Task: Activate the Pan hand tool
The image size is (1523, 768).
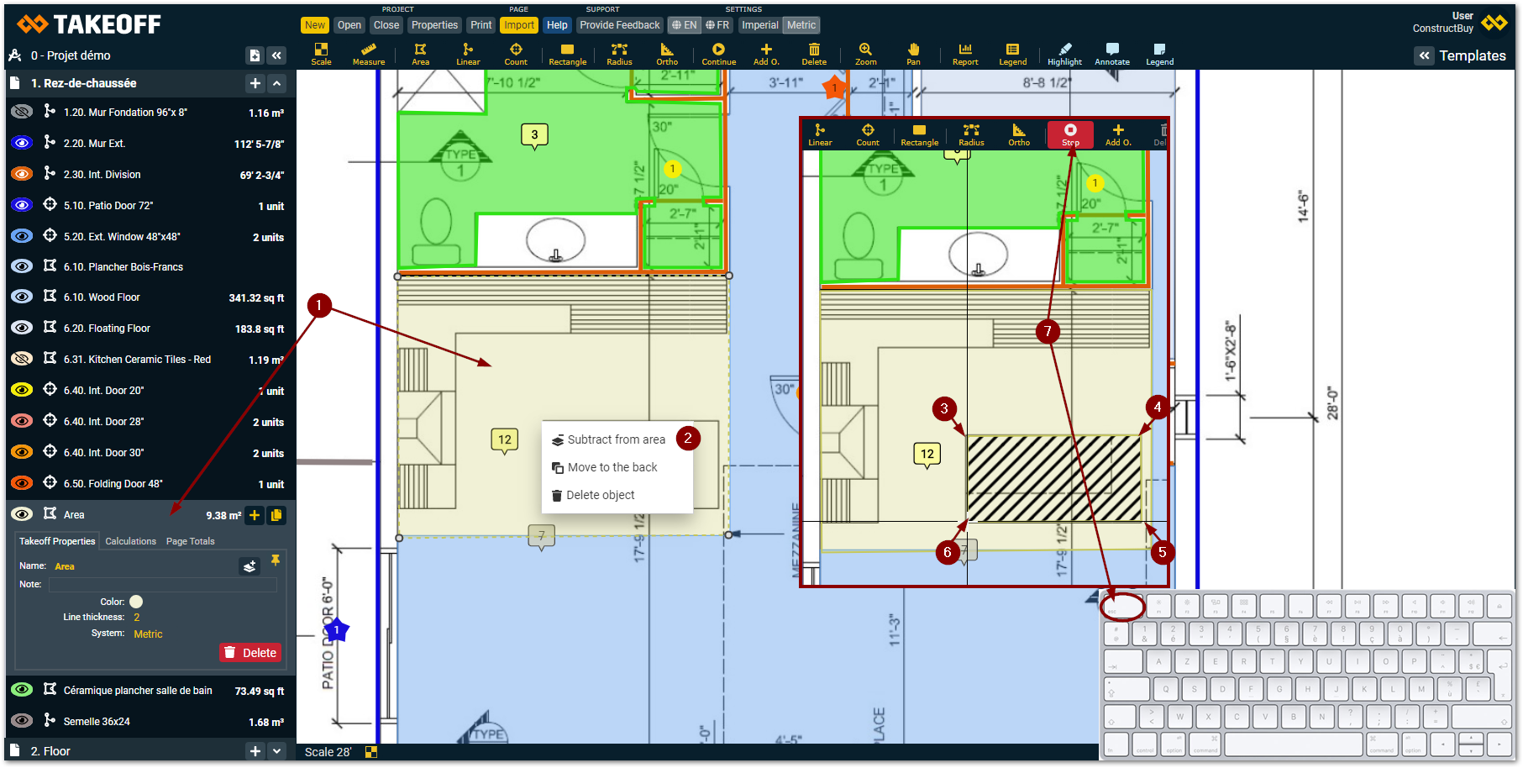Action: [x=913, y=54]
